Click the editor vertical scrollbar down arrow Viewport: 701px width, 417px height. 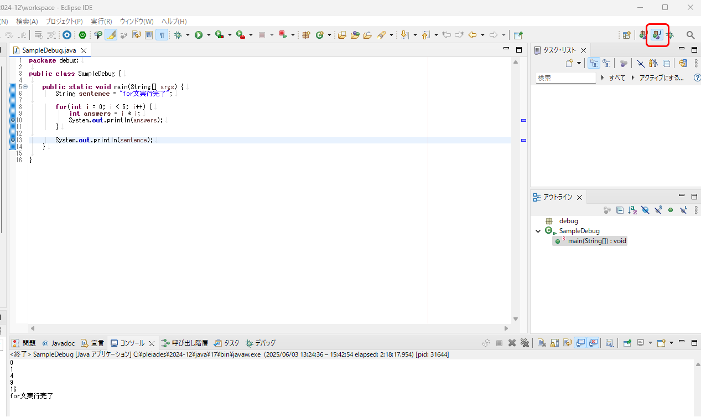point(516,319)
